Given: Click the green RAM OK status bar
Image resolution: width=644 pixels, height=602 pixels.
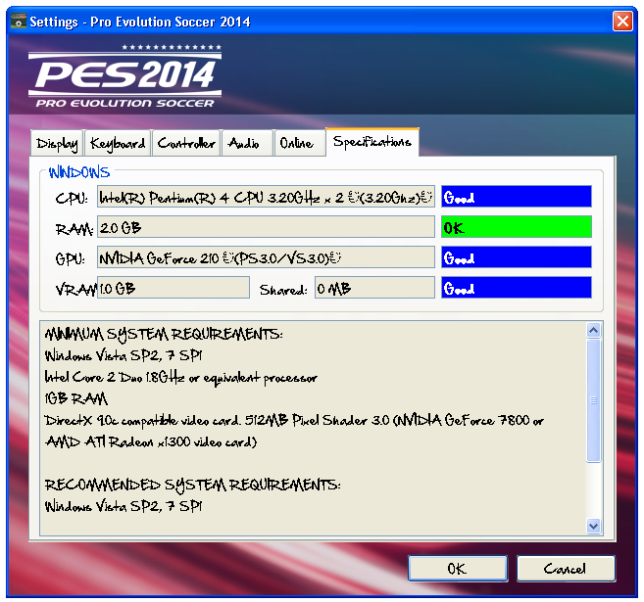Looking at the screenshot, I should 517,227.
